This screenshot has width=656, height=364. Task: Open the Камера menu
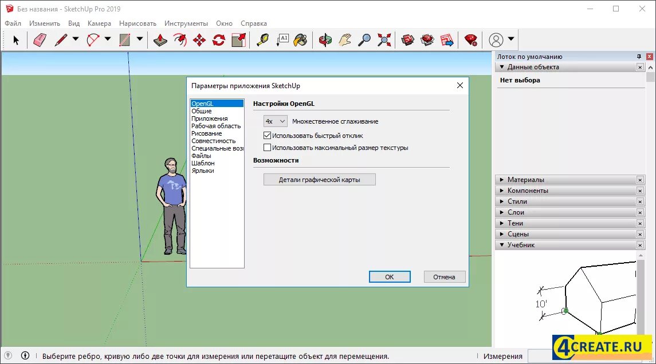pyautogui.click(x=99, y=23)
